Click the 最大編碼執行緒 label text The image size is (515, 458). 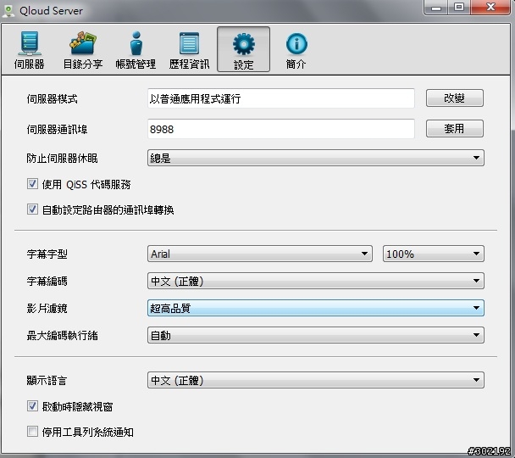coord(62,335)
